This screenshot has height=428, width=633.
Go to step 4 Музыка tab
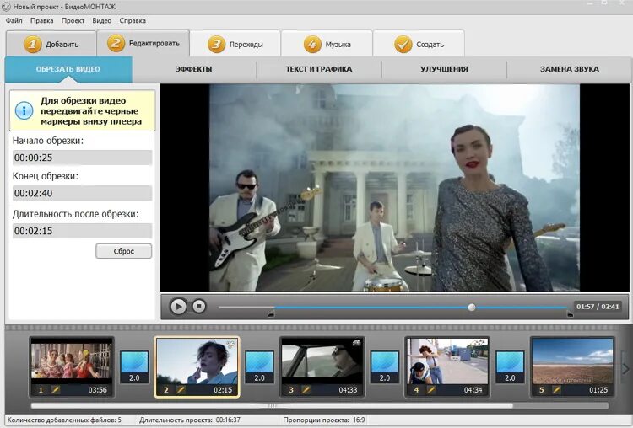[x=327, y=44]
